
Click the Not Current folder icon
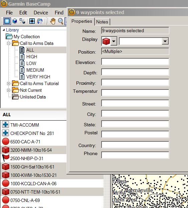click(15, 90)
